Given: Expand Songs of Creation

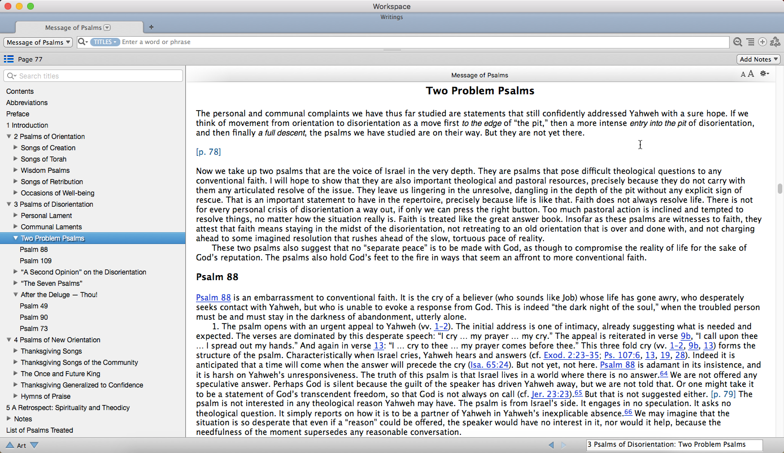Looking at the screenshot, I should (x=16, y=147).
